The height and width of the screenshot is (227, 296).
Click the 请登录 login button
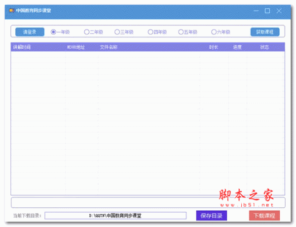[30, 32]
